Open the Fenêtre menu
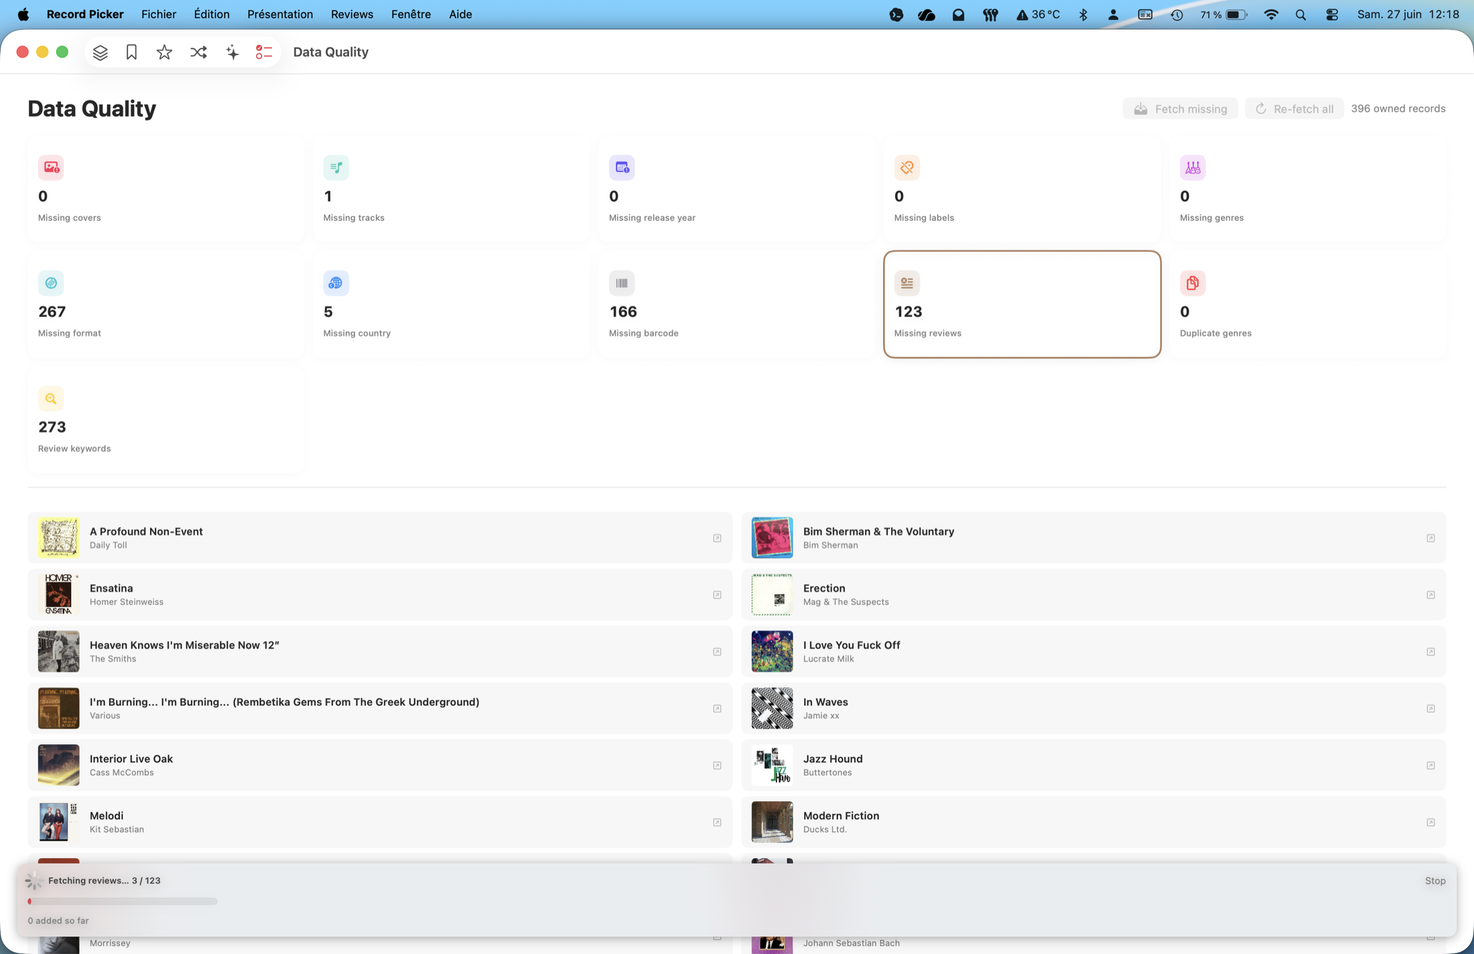1474x954 pixels. click(411, 14)
